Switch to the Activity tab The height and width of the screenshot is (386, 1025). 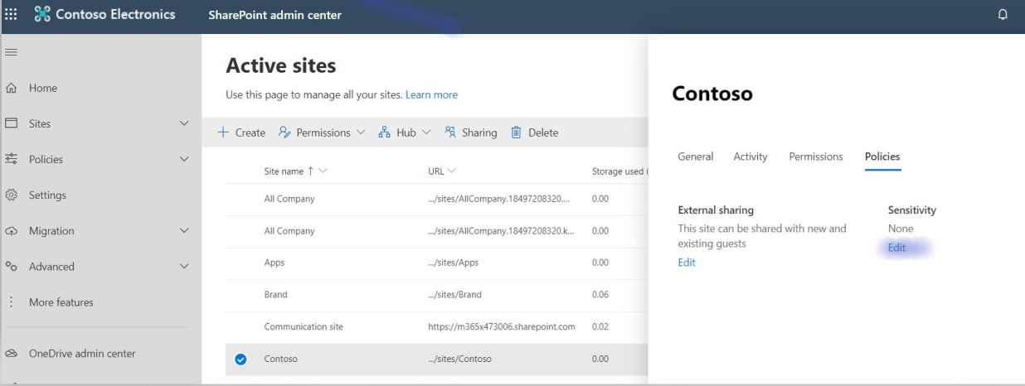click(x=750, y=157)
